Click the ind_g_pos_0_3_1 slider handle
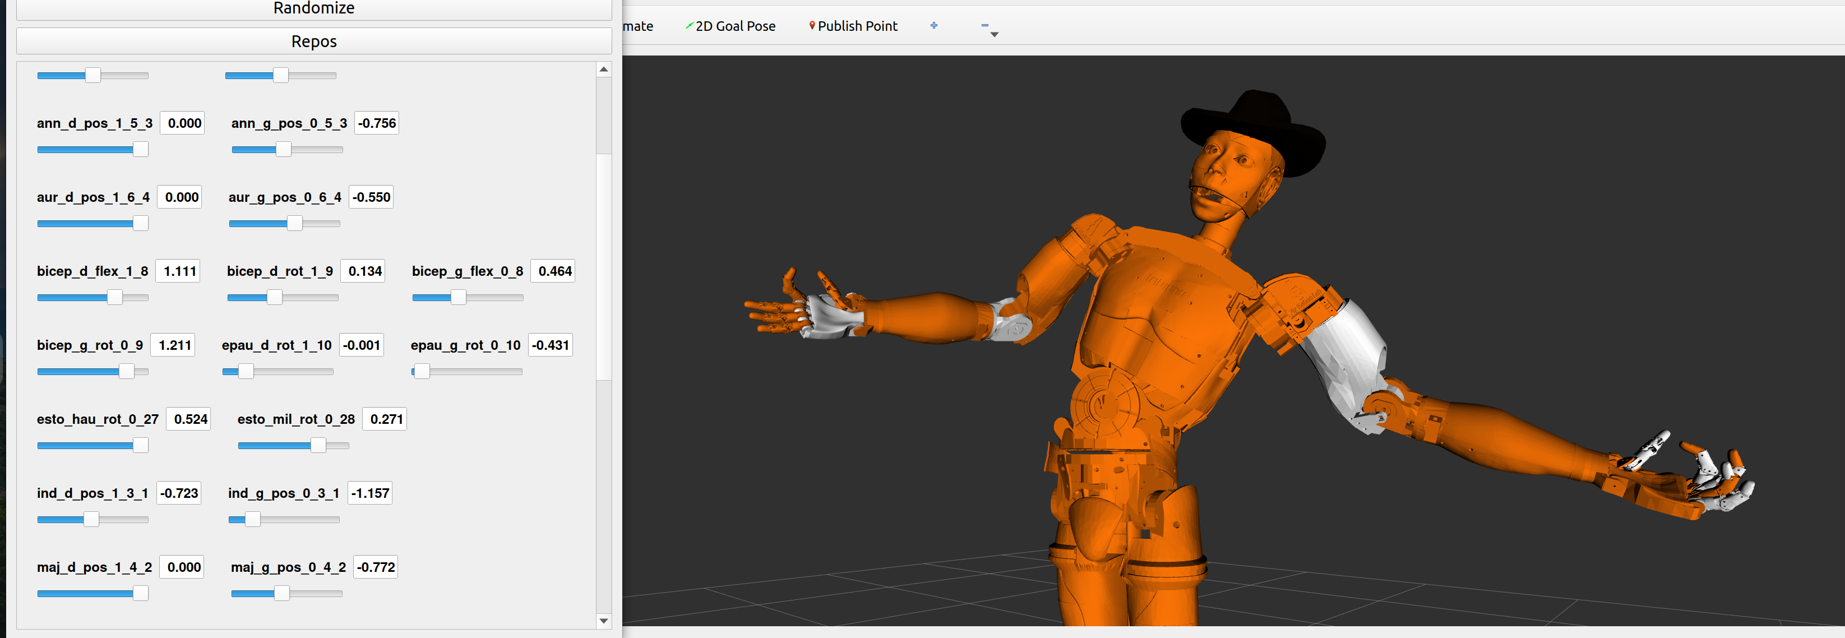1845x638 pixels. point(253,519)
